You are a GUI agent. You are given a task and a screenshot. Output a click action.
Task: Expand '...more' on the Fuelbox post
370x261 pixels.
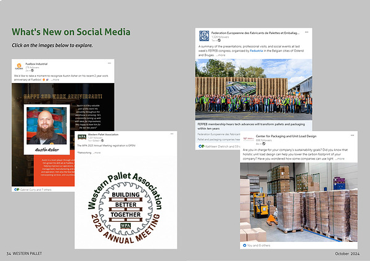(x=55, y=79)
